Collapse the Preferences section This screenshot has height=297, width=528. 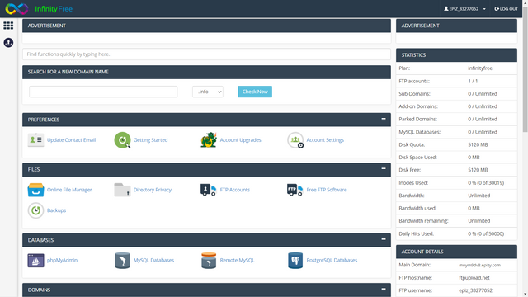click(384, 119)
